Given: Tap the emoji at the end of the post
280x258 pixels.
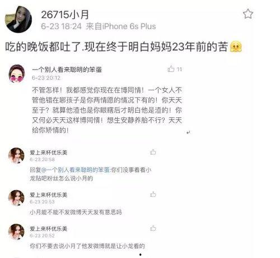Looking at the screenshot, I should point(236,47).
